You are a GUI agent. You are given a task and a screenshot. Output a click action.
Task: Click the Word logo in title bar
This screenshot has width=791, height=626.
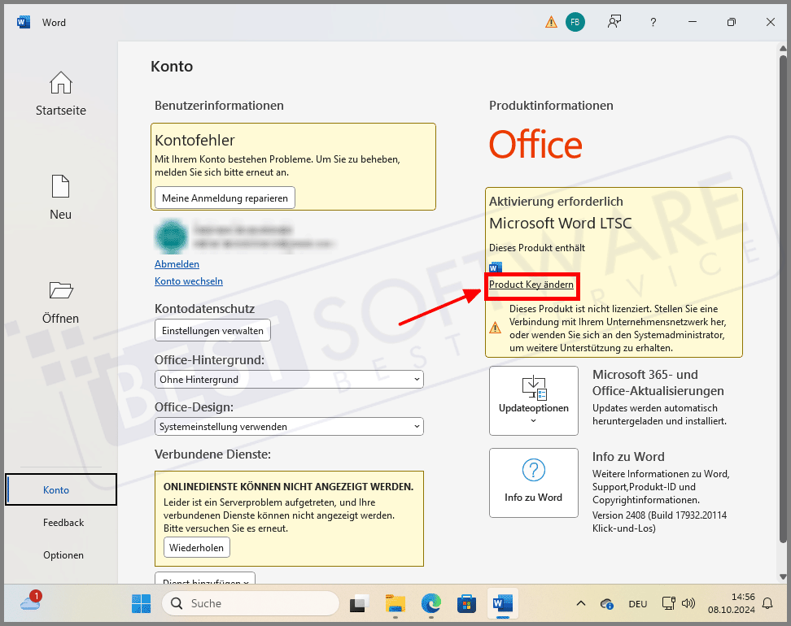[24, 22]
